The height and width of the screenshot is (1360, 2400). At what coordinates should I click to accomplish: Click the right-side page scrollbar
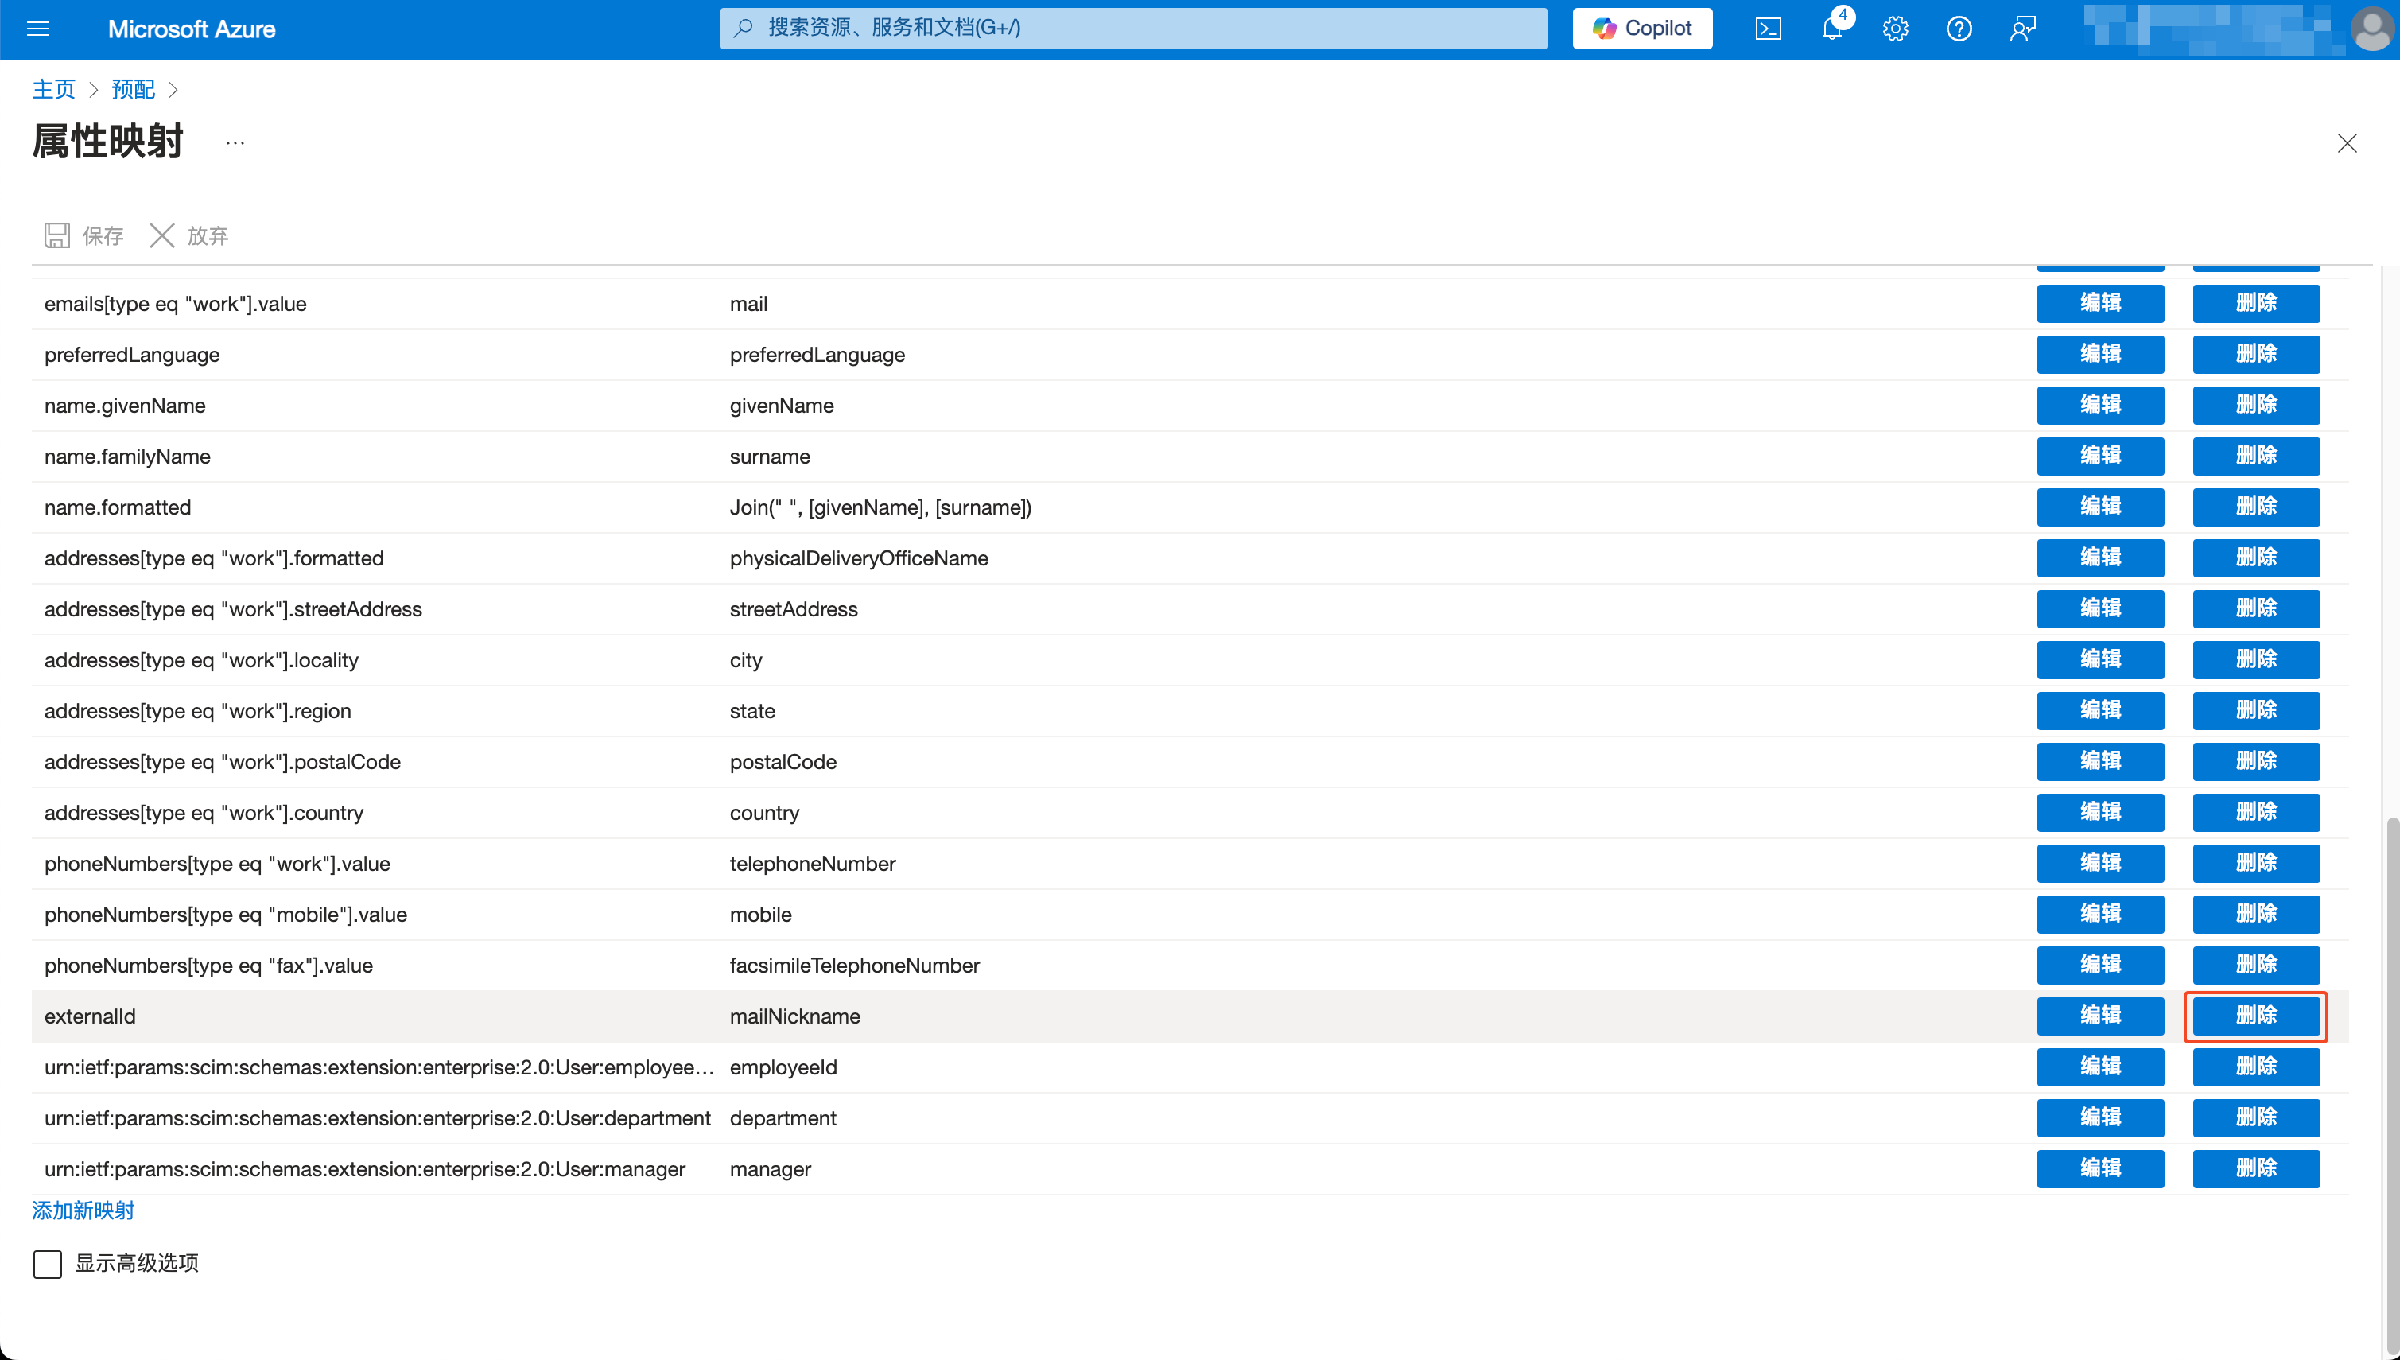[2391, 1028]
